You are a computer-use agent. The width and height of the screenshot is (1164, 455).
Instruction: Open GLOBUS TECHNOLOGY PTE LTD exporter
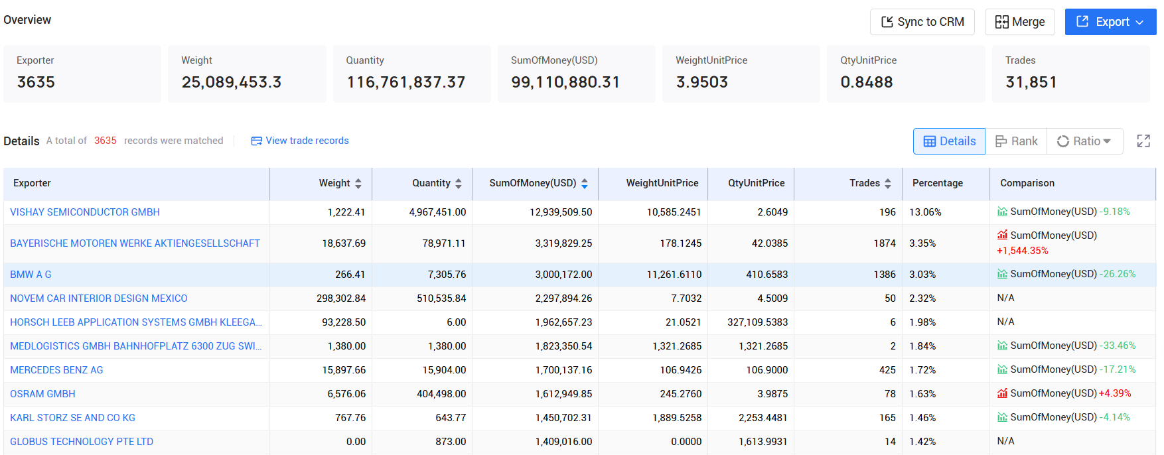tap(82, 442)
